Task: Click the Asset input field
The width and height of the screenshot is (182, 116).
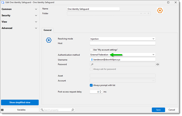Action: click(123, 76)
